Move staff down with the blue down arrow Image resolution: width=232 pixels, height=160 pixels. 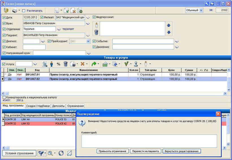click(x=169, y=32)
